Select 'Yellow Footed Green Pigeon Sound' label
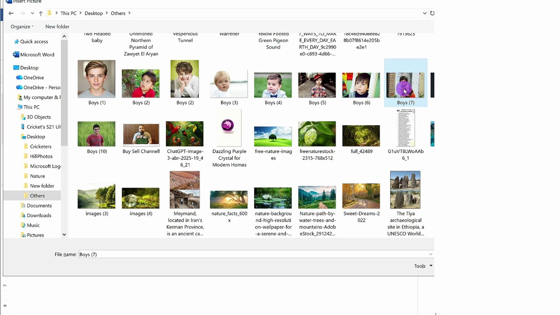The height and width of the screenshot is (315, 560). point(273,41)
